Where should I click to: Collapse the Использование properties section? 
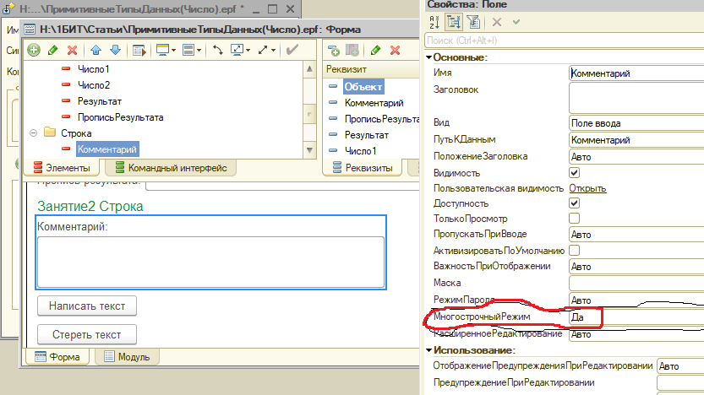click(x=429, y=350)
